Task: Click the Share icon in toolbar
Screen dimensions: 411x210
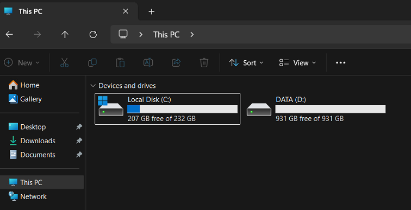Action: point(176,63)
